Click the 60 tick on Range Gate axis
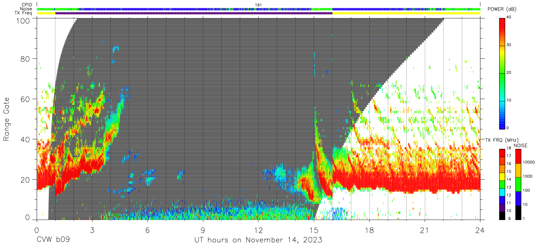Image resolution: width=540 pixels, height=249 pixels. (26, 99)
